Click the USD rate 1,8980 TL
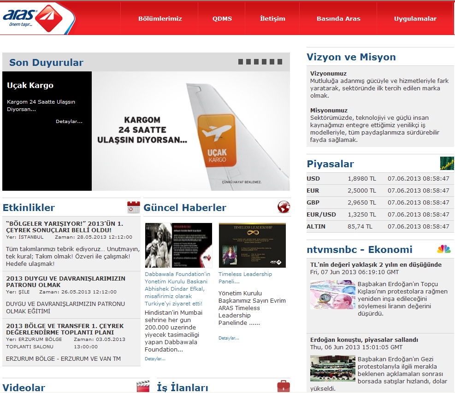The image size is (455, 393). click(x=362, y=179)
